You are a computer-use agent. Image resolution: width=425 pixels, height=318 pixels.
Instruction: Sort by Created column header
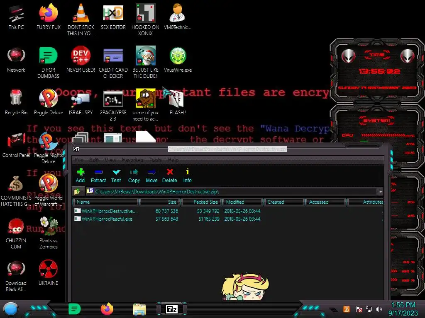click(284, 202)
